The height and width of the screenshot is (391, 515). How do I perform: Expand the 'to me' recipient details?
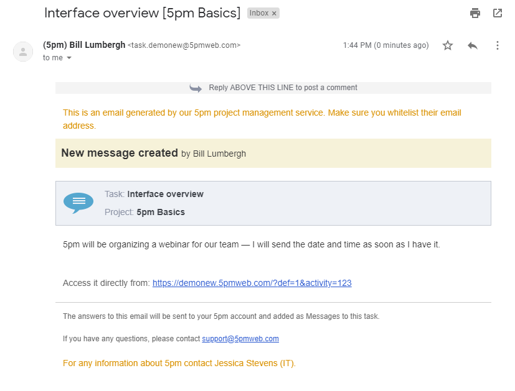[x=53, y=58]
